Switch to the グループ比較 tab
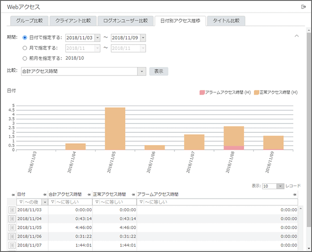The image size is (312, 252). coord(29,21)
